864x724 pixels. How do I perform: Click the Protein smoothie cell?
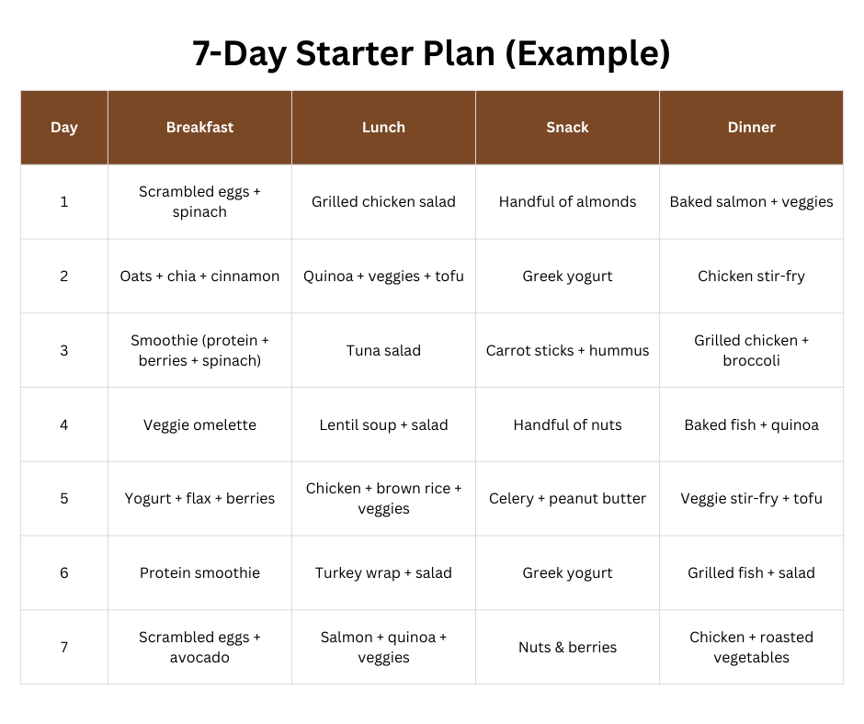pyautogui.click(x=199, y=573)
